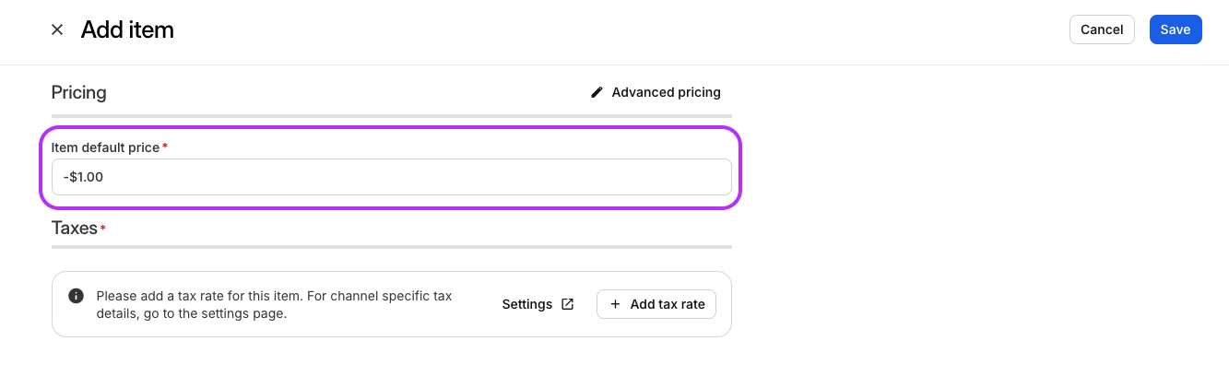Click the plus icon on Add tax rate

tap(615, 304)
